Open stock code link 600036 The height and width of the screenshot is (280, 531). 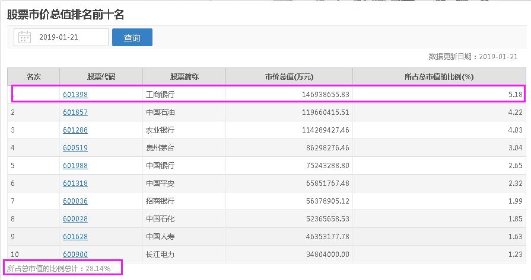75,201
